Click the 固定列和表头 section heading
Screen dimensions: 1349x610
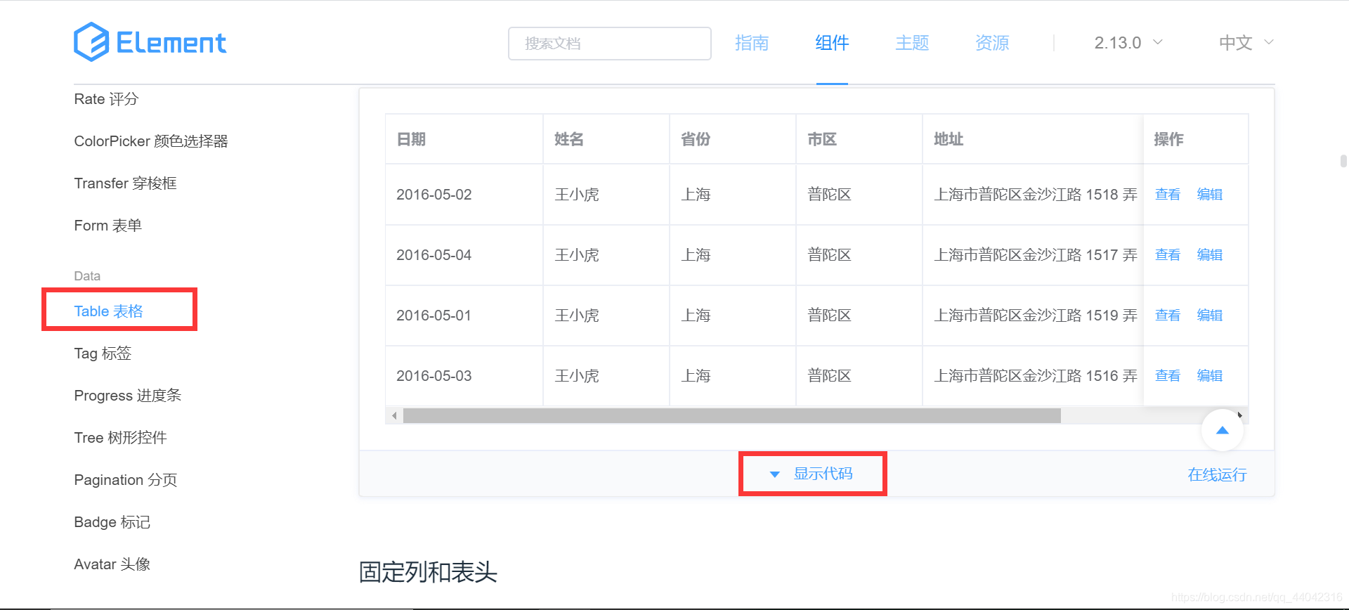pos(428,572)
